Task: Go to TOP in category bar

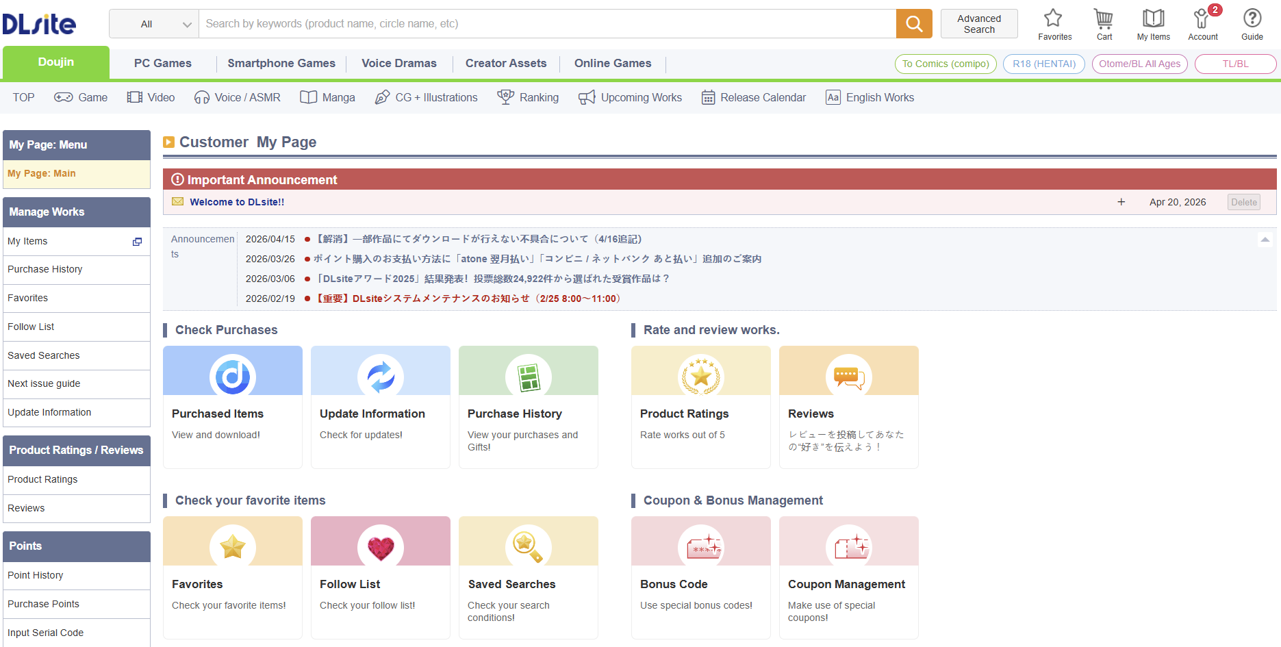Action: click(23, 97)
